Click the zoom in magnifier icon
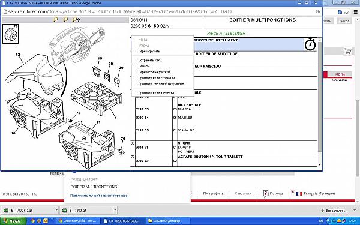 click(x=55, y=20)
